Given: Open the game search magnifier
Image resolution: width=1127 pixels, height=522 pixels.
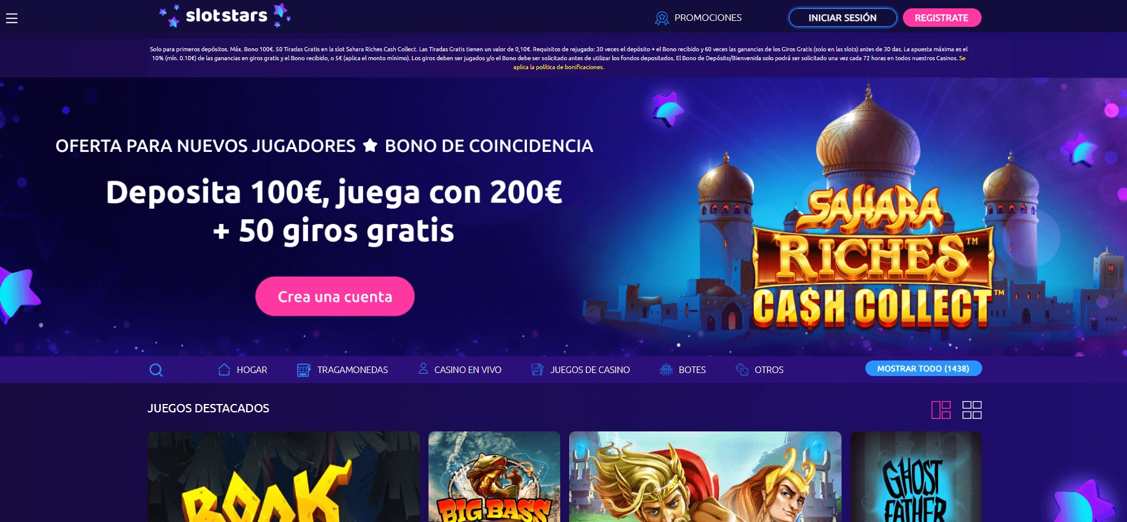Looking at the screenshot, I should (x=156, y=370).
